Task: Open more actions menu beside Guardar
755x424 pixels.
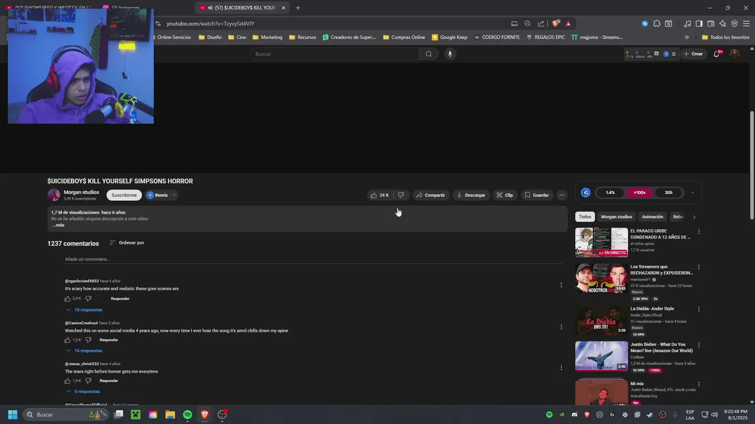Action: click(562, 195)
